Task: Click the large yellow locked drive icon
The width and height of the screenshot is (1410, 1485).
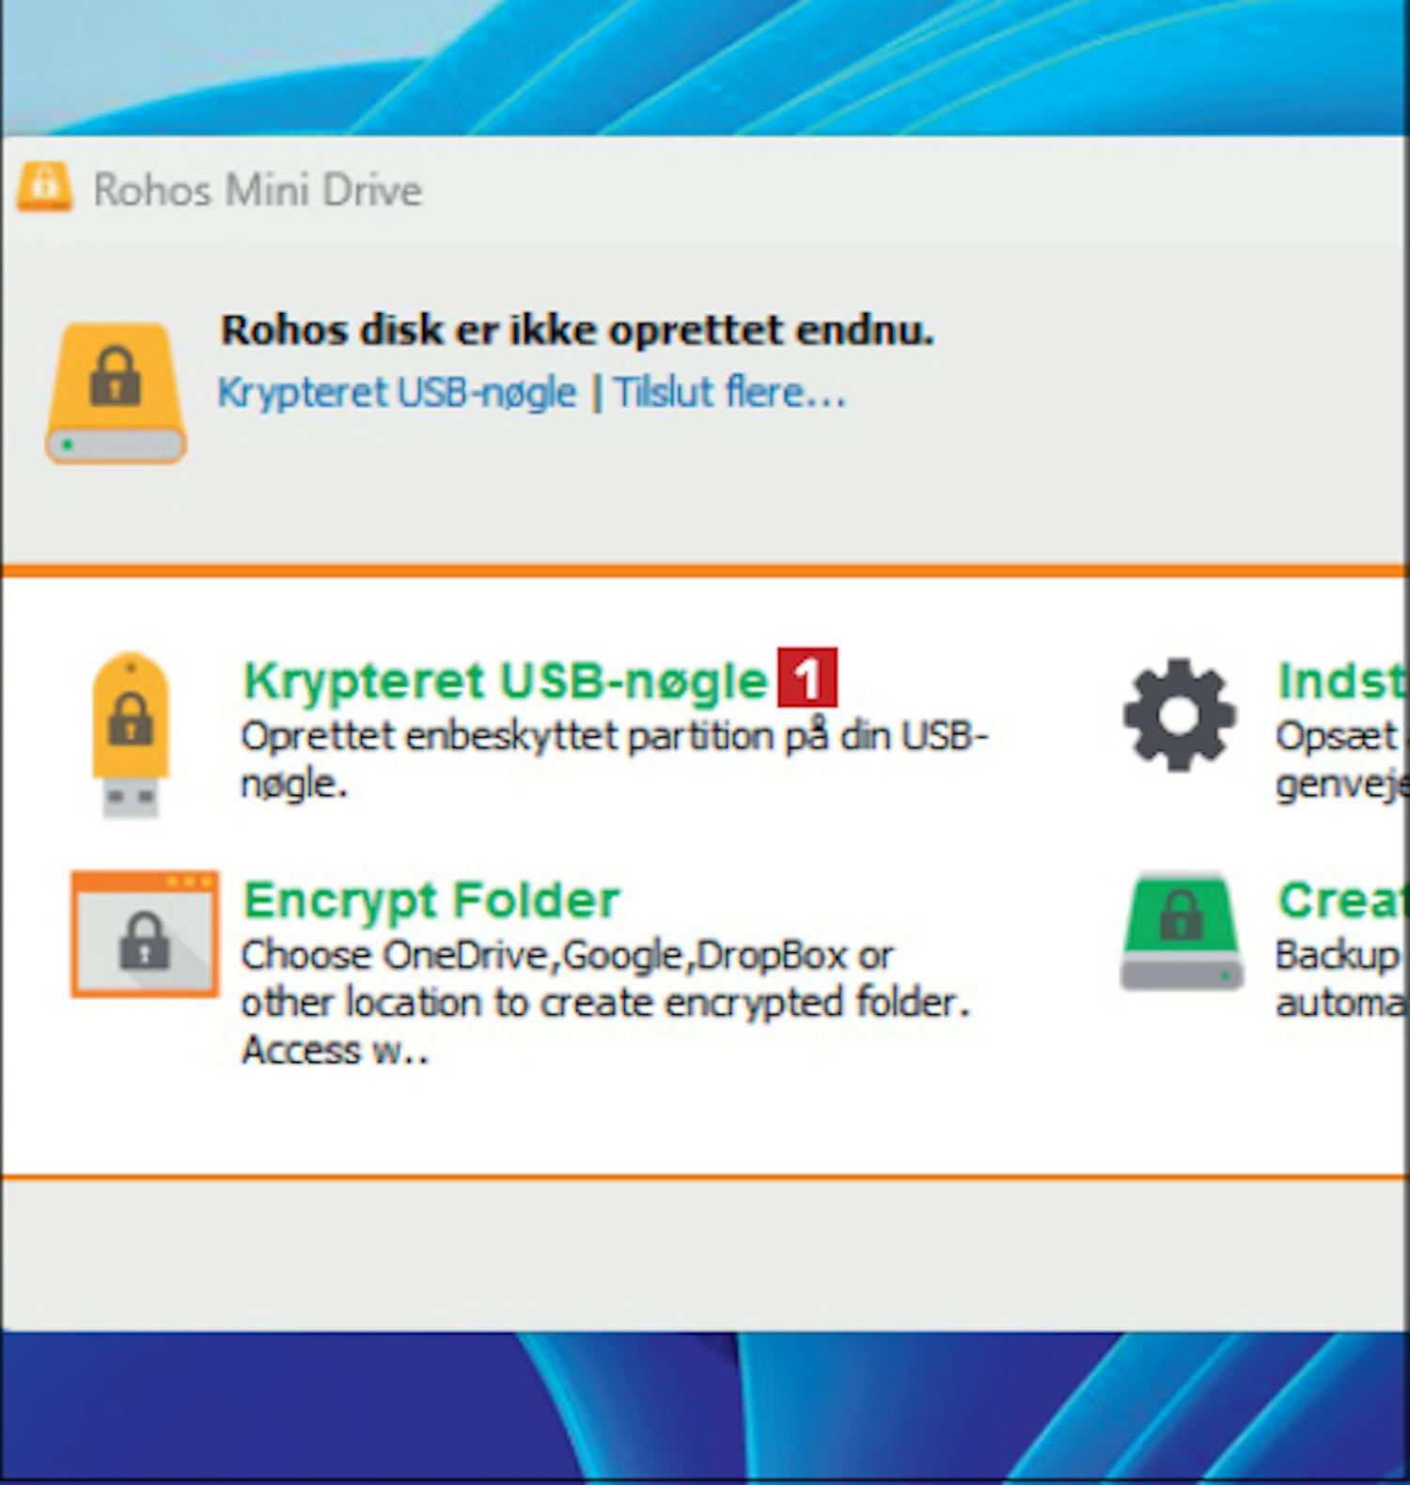Action: [116, 393]
